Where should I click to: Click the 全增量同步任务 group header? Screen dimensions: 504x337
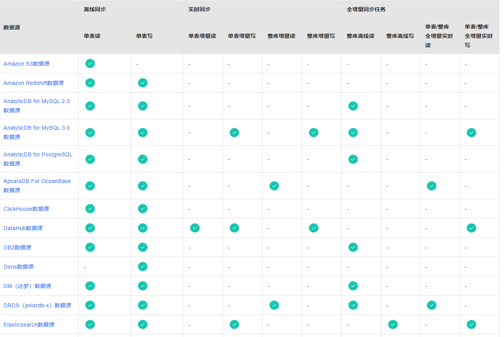point(366,9)
